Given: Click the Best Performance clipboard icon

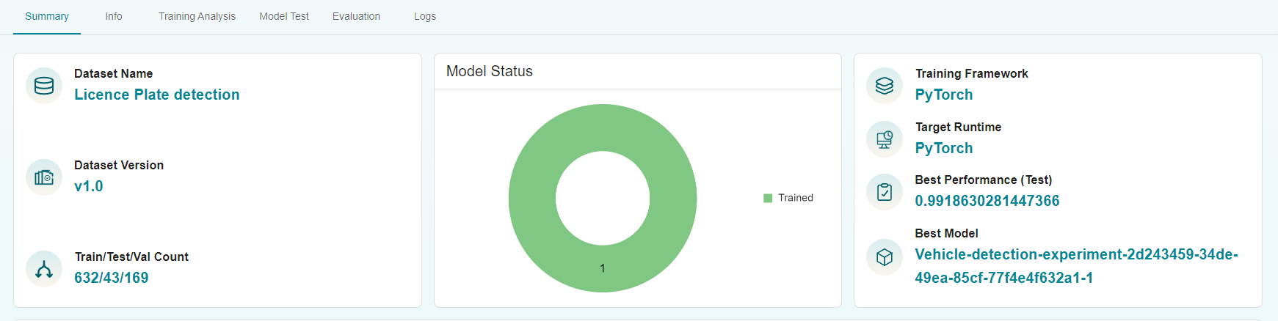Looking at the screenshot, I should coord(885,192).
